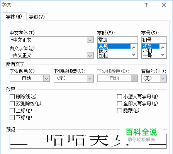Check the 小型大写字母(M) option

[x=119, y=96]
